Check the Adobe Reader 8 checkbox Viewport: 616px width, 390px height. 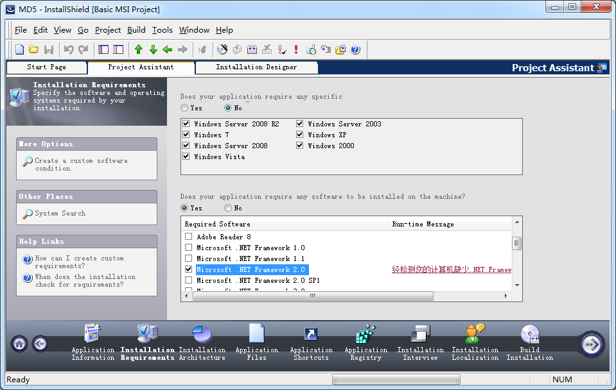pos(189,237)
